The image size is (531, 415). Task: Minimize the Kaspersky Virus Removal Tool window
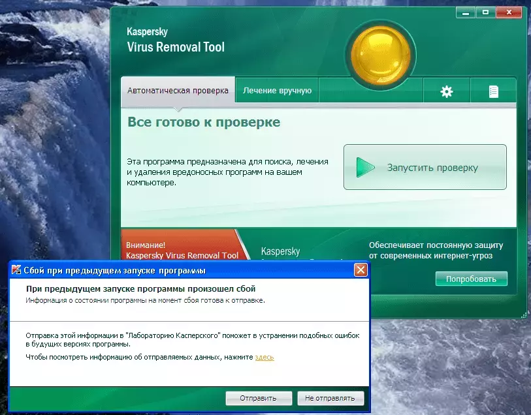(x=466, y=12)
